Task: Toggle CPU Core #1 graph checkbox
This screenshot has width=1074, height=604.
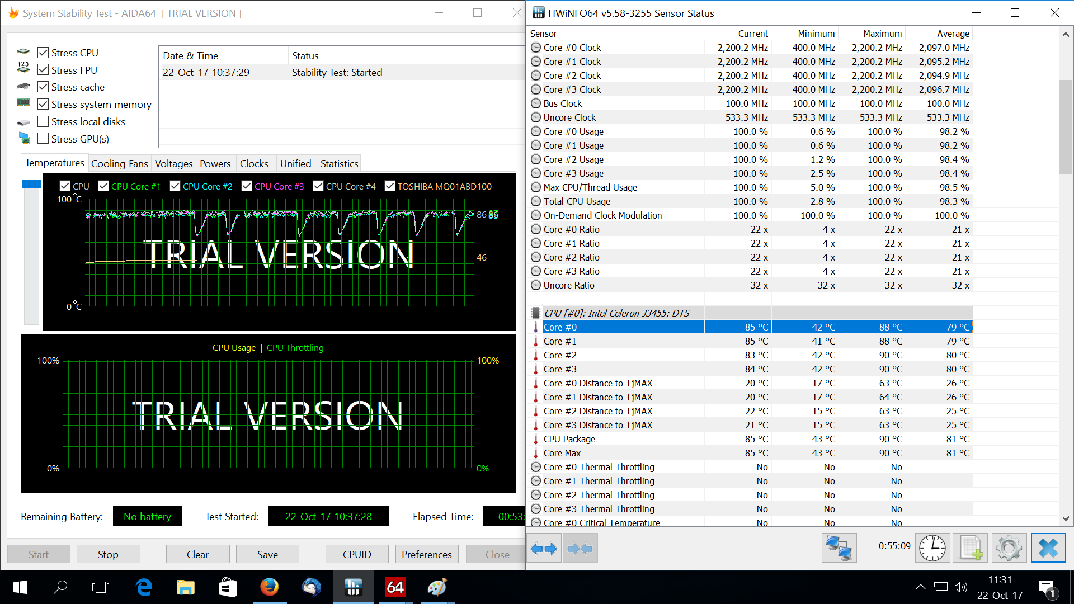Action: 103,186
